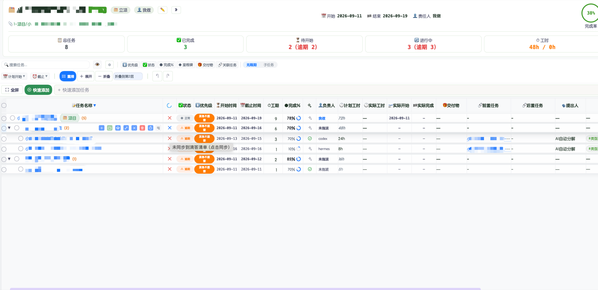Open the 任务名称 column sort arrow
598x290 pixels.
pyautogui.click(x=95, y=106)
